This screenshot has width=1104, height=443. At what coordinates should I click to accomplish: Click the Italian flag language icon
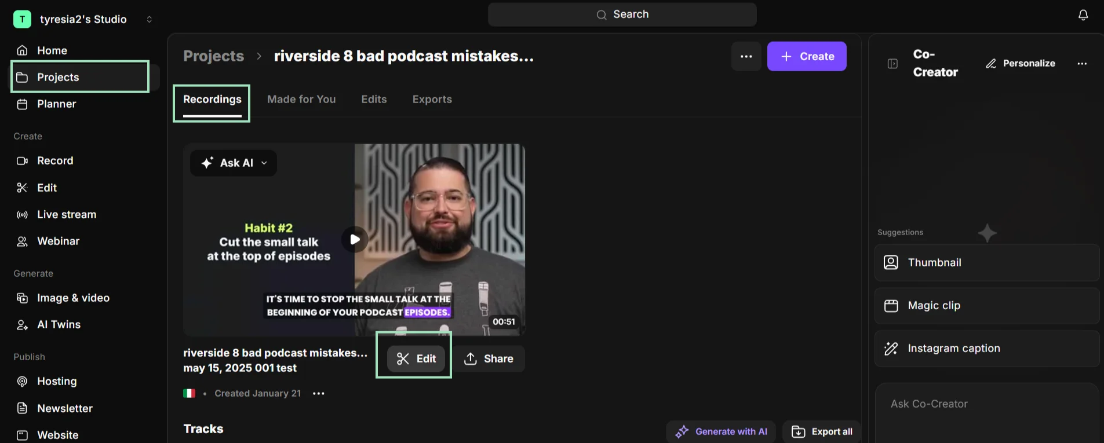click(x=189, y=393)
